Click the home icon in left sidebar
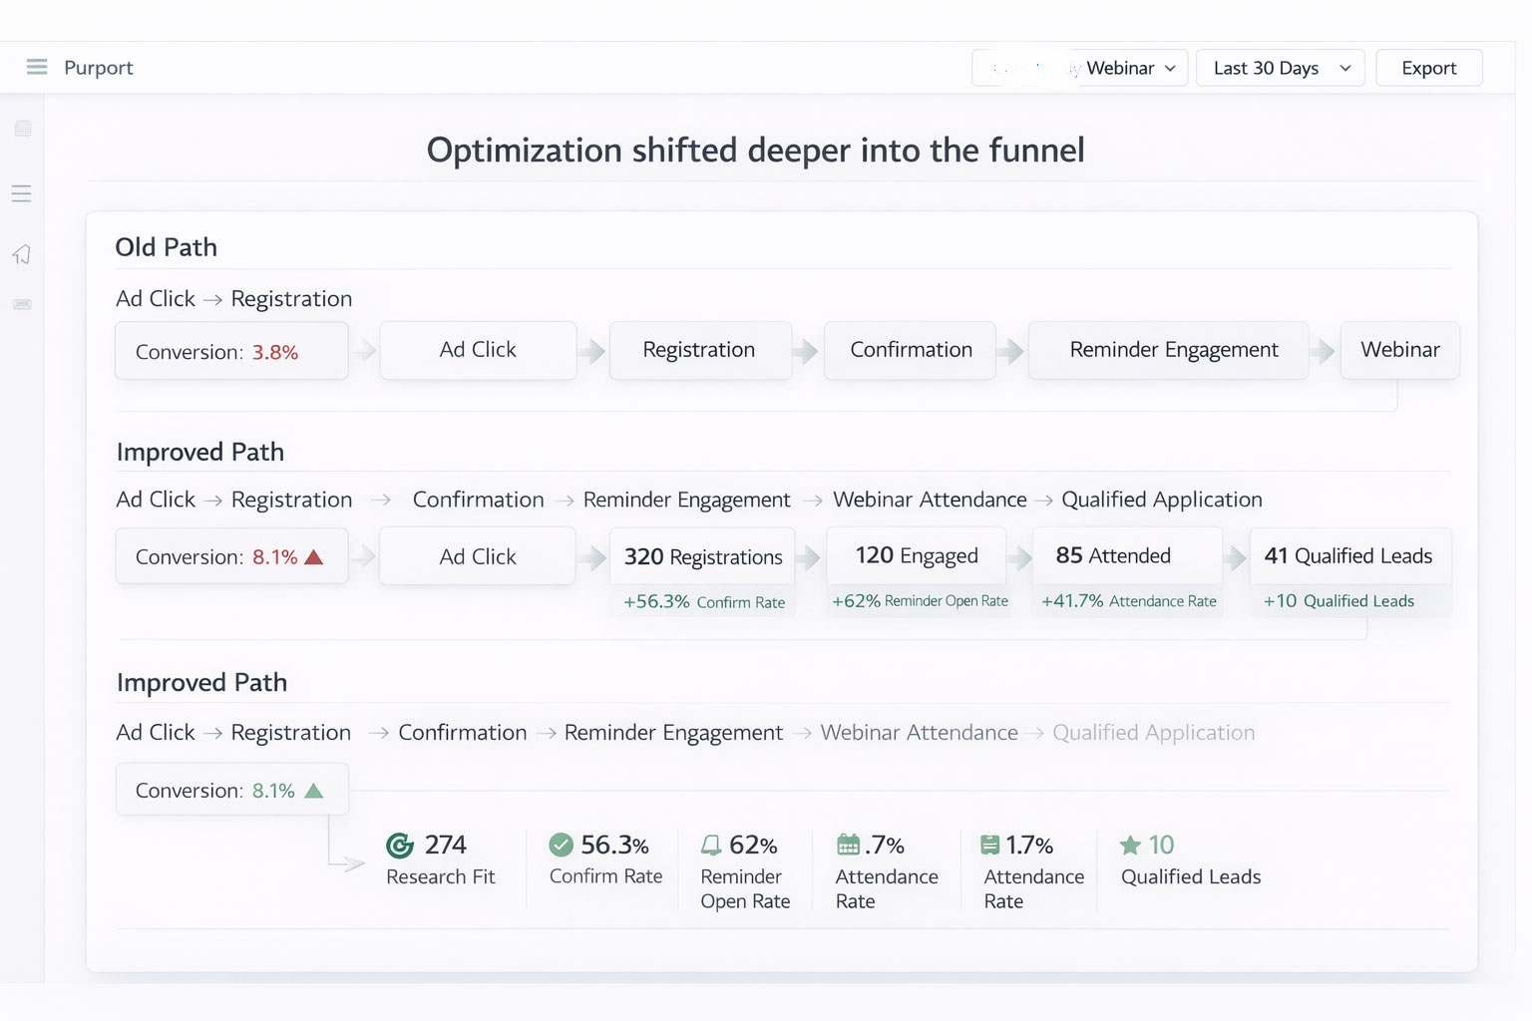This screenshot has height=1021, width=1532. 22,254
